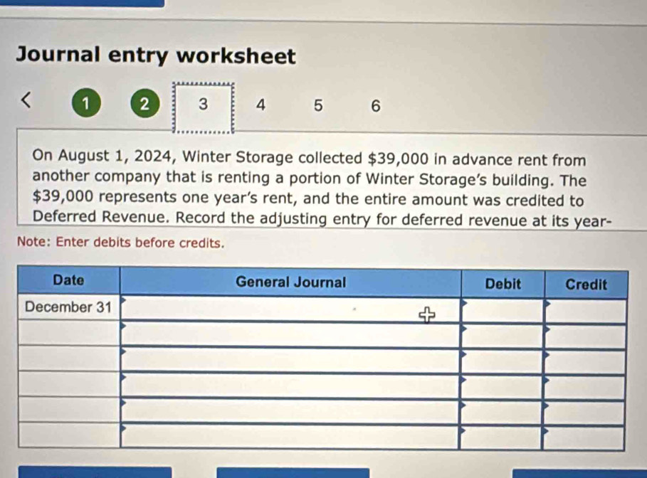Switch to journal entry tab 4
The image size is (647, 478).
click(261, 105)
